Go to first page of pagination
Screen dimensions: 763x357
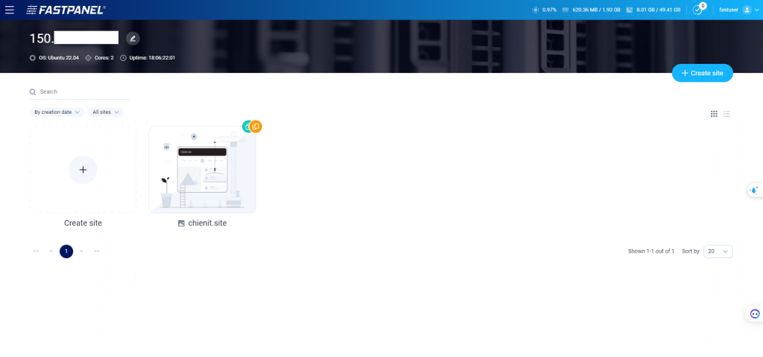pos(36,251)
